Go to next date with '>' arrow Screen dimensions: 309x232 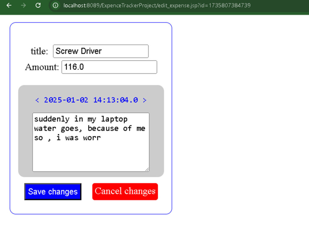click(x=145, y=100)
